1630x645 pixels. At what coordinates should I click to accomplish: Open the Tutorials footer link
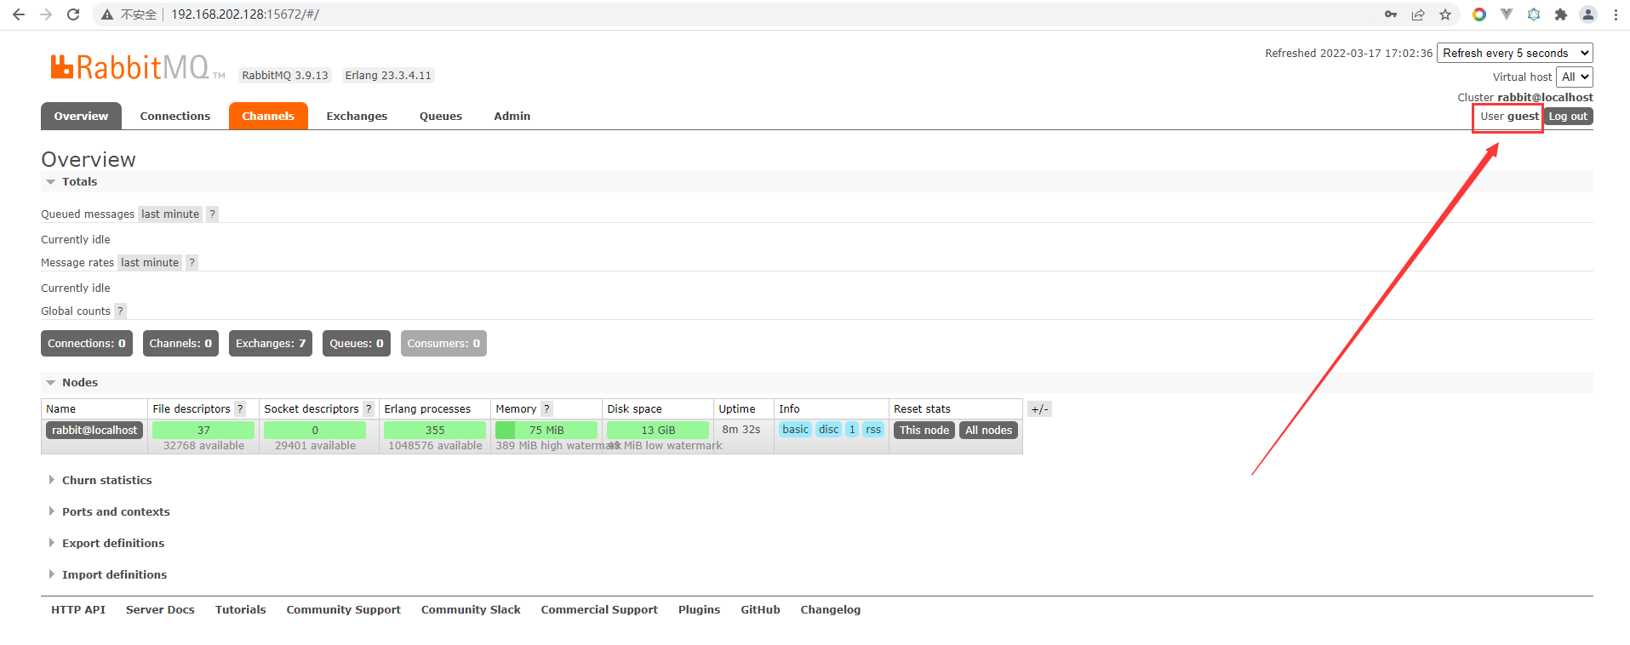point(241,610)
